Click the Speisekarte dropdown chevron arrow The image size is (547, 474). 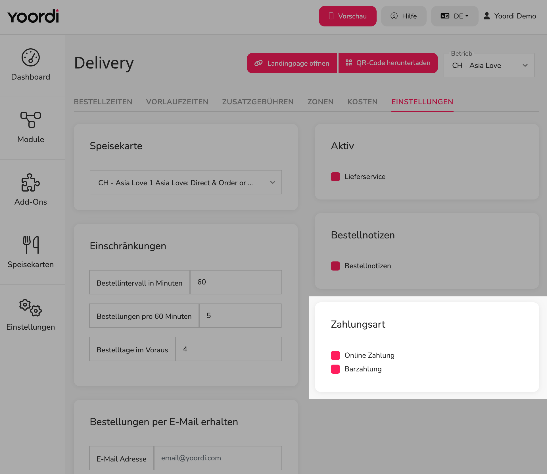(x=273, y=182)
